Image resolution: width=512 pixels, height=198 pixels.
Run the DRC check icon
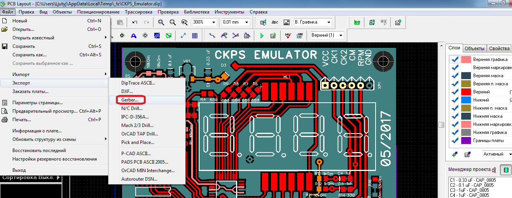click(288, 36)
